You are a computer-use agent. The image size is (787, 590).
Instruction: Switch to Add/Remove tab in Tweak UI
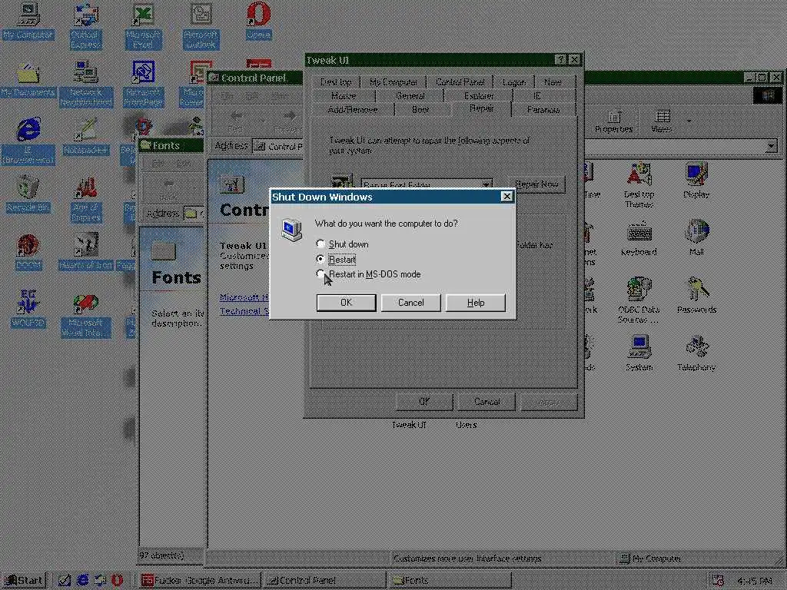click(x=353, y=109)
